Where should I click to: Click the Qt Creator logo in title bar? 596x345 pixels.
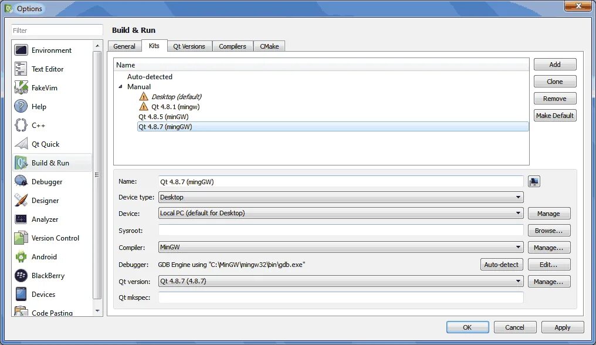(9, 8)
